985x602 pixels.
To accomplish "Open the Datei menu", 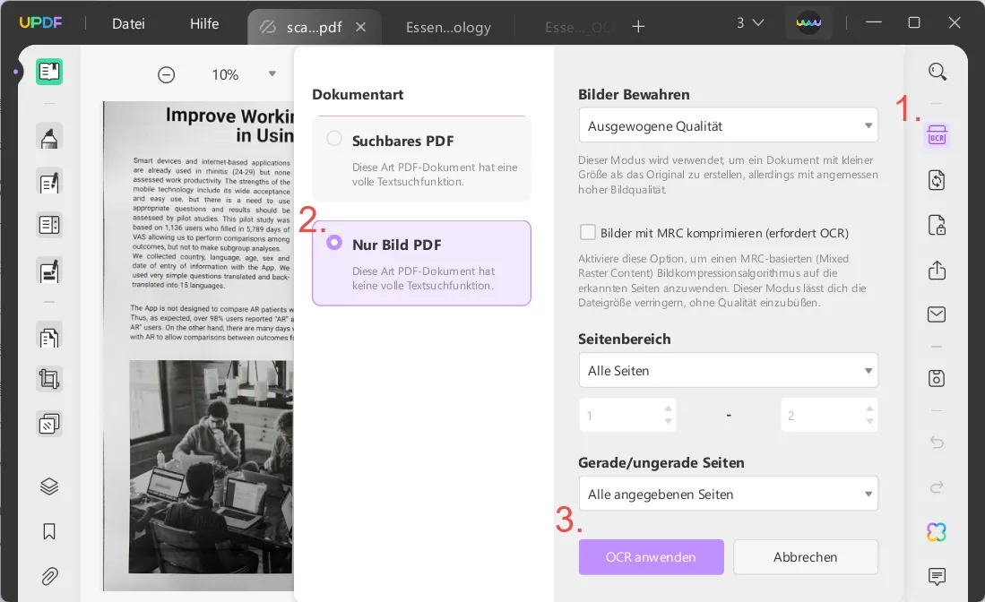I will point(127,23).
